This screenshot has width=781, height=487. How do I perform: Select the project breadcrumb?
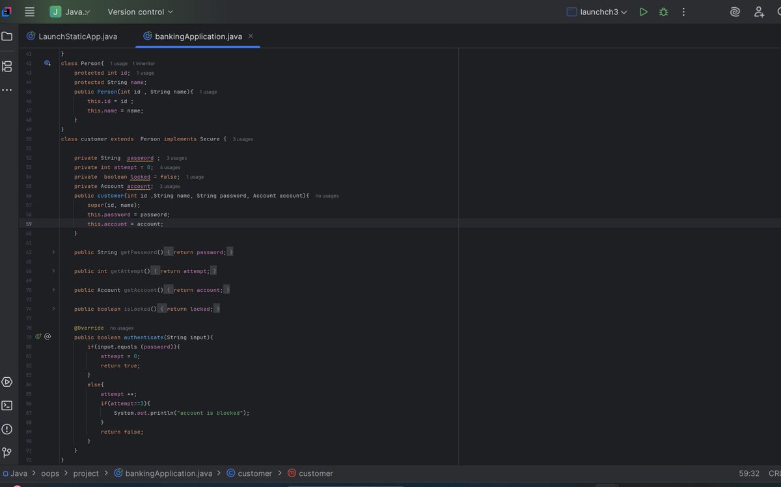86,473
